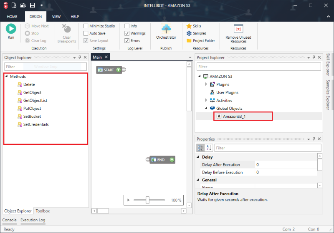334x233 pixels.
Task: Open Properties panel options dropdown
Action: coord(309,139)
